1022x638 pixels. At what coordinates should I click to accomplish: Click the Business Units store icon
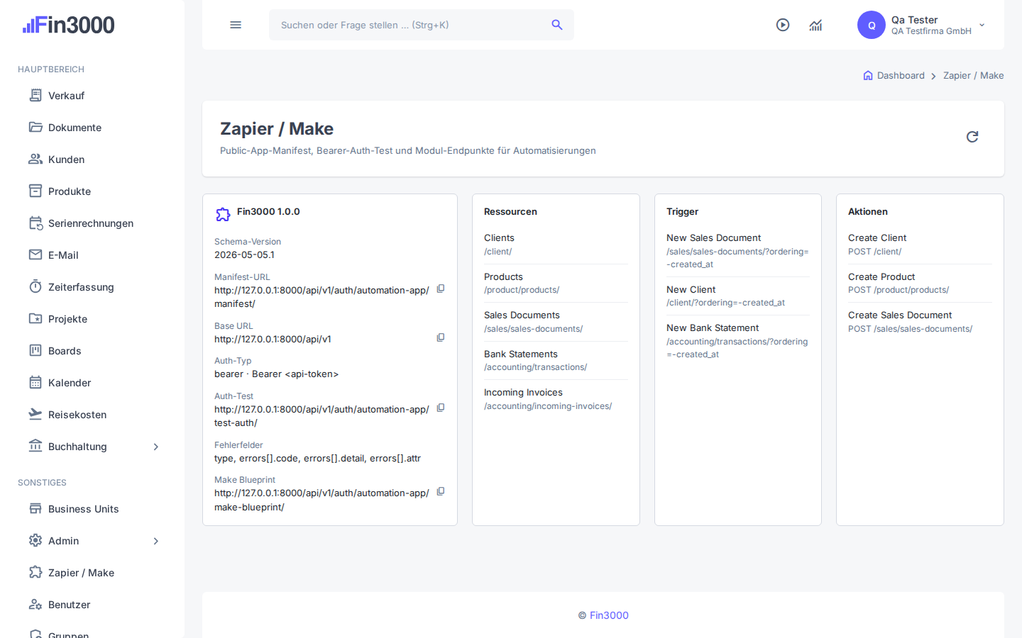click(35, 508)
